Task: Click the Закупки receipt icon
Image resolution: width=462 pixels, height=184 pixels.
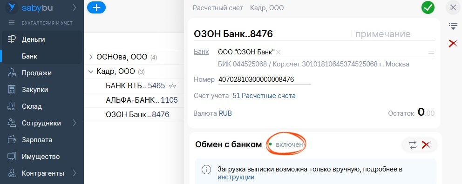Action: (x=12, y=90)
